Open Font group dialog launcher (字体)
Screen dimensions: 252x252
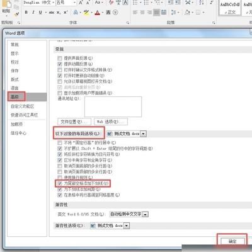[128, 23]
